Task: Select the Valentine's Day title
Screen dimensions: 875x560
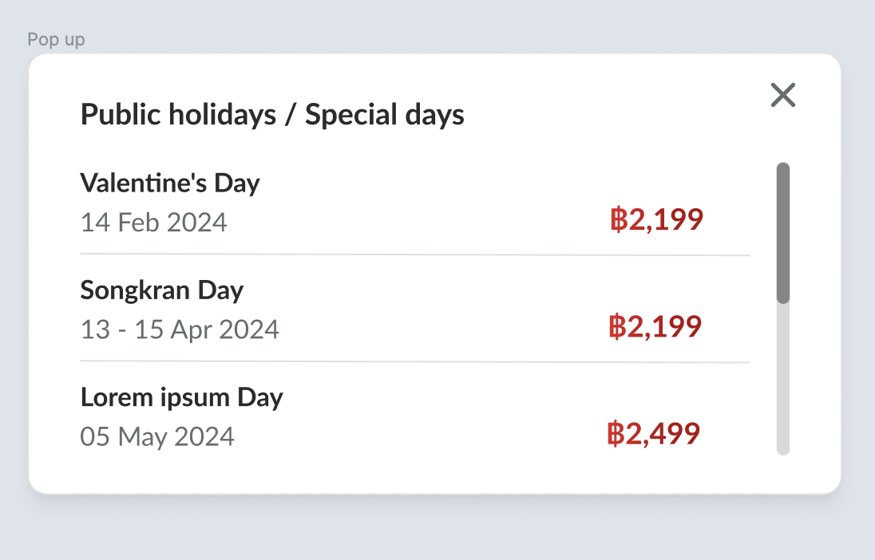Action: tap(170, 183)
